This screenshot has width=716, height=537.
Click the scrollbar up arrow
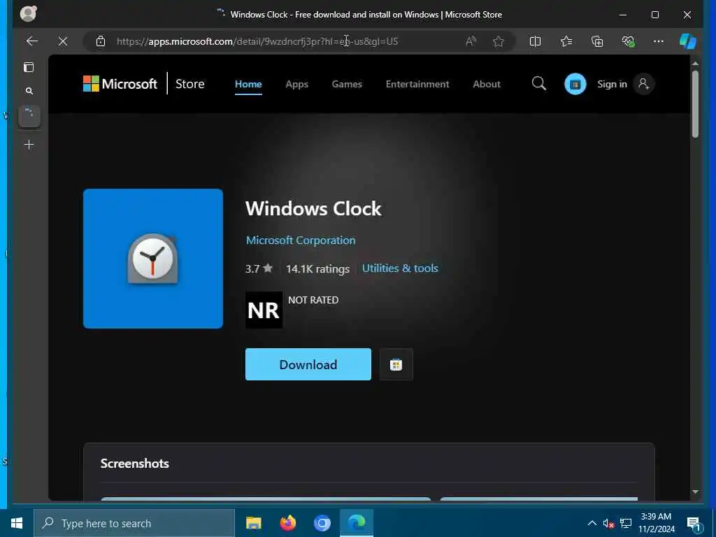695,64
